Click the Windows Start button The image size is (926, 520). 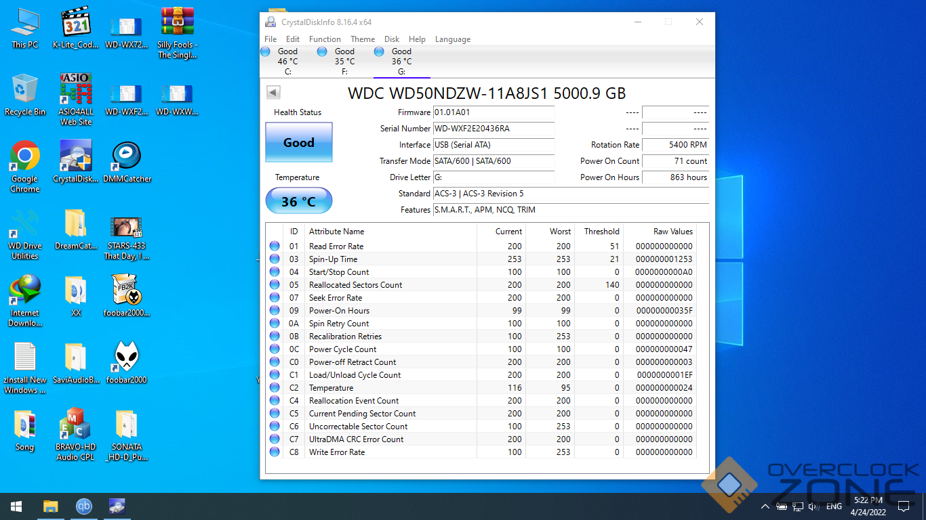click(16, 506)
